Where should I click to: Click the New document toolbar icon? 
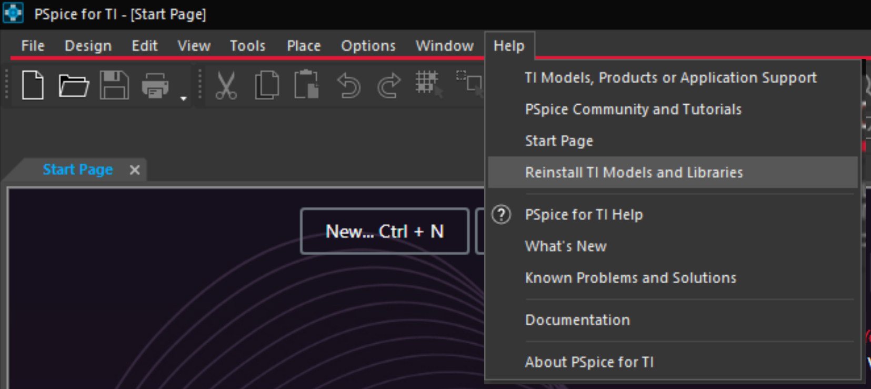[x=33, y=85]
